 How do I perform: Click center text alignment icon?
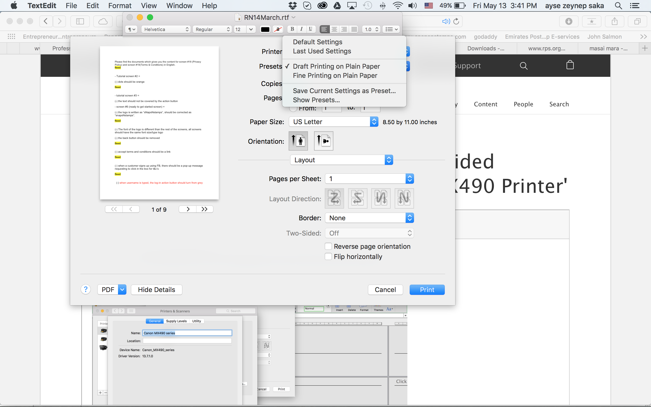(334, 29)
